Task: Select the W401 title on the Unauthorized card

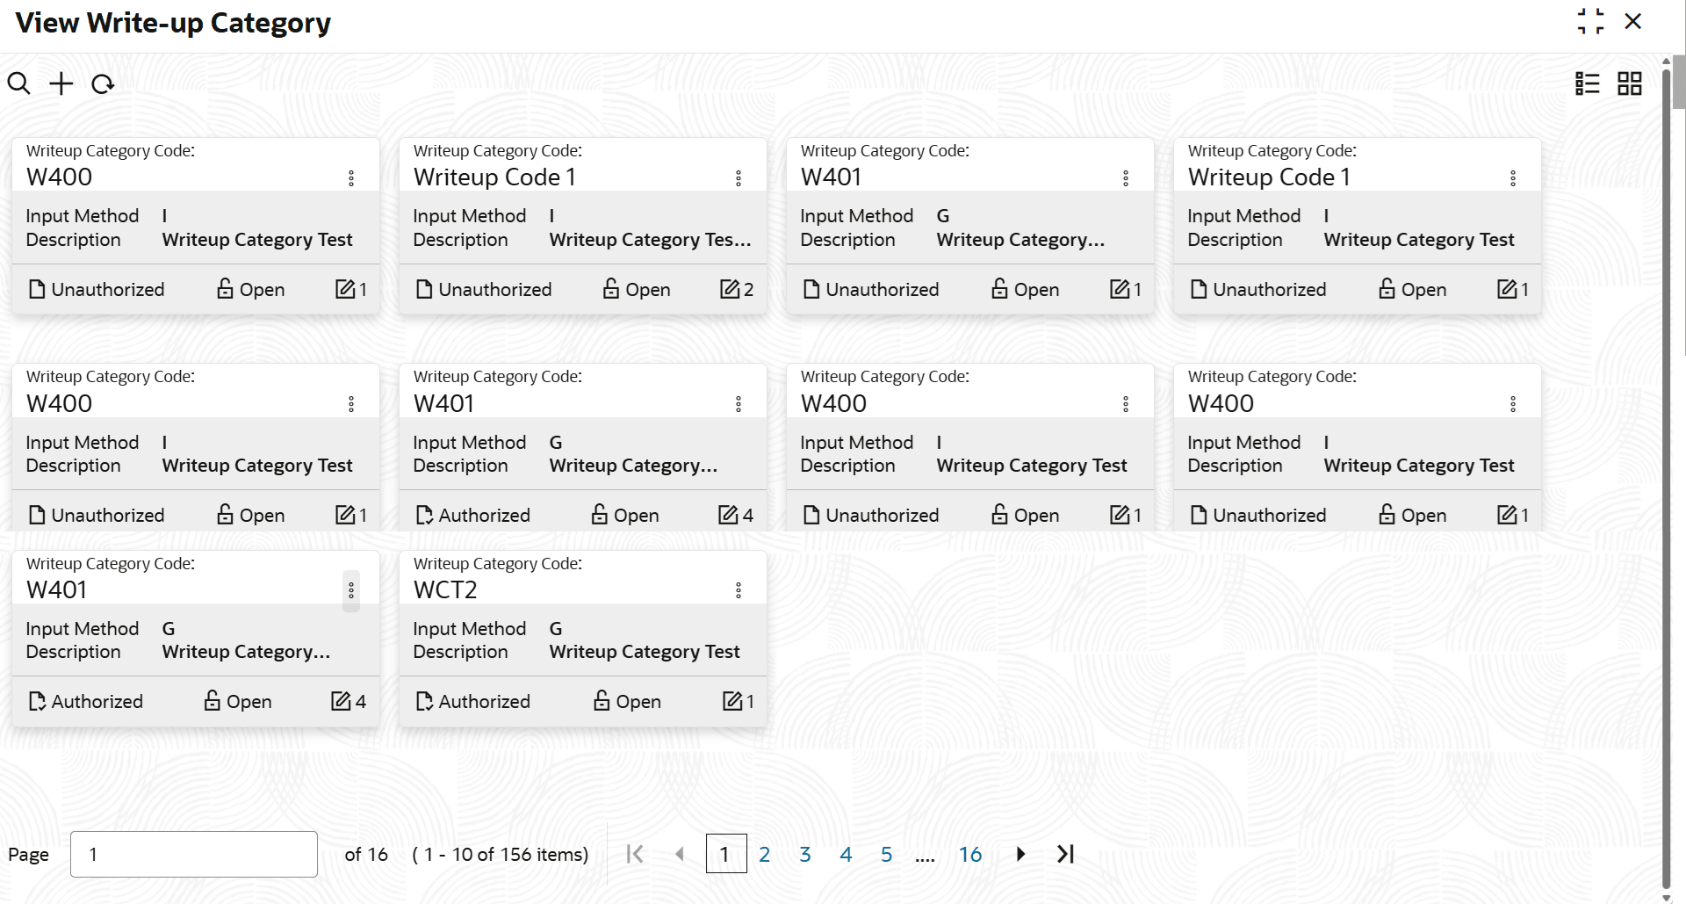Action: [831, 177]
